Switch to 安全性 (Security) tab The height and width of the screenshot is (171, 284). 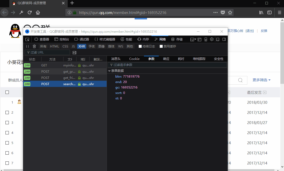pyautogui.click(x=219, y=59)
